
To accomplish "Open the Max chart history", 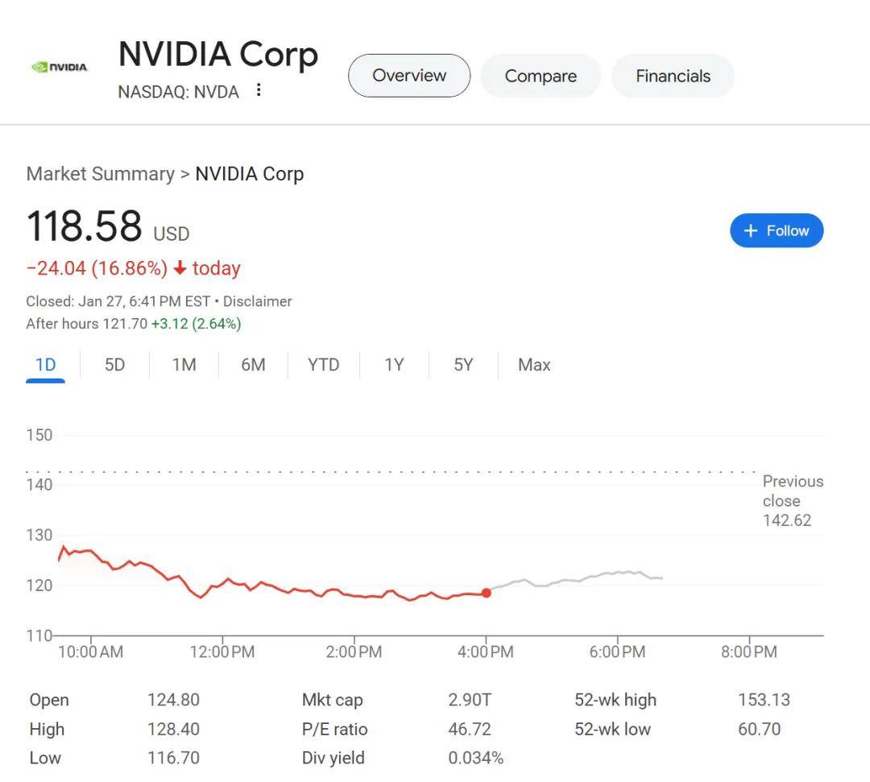I will [x=533, y=364].
